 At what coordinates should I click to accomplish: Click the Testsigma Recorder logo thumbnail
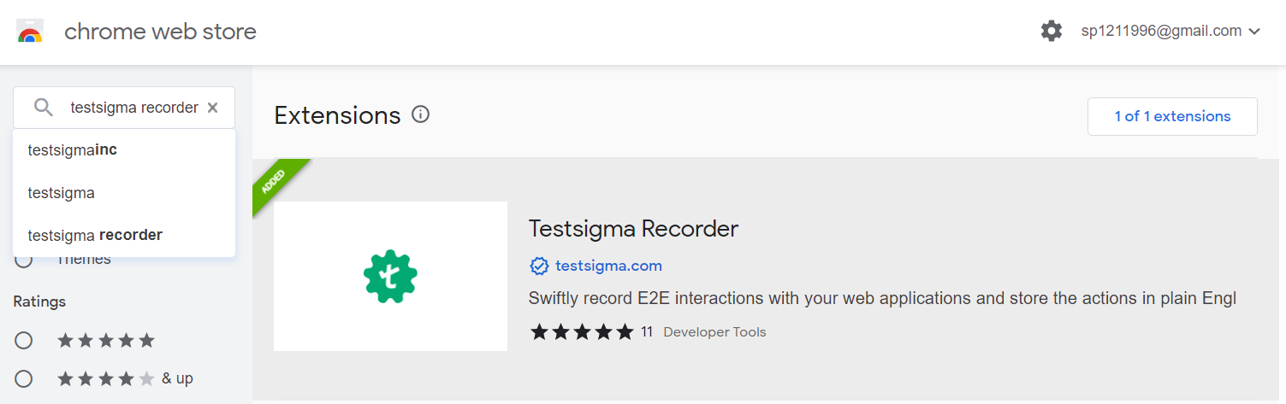point(390,276)
